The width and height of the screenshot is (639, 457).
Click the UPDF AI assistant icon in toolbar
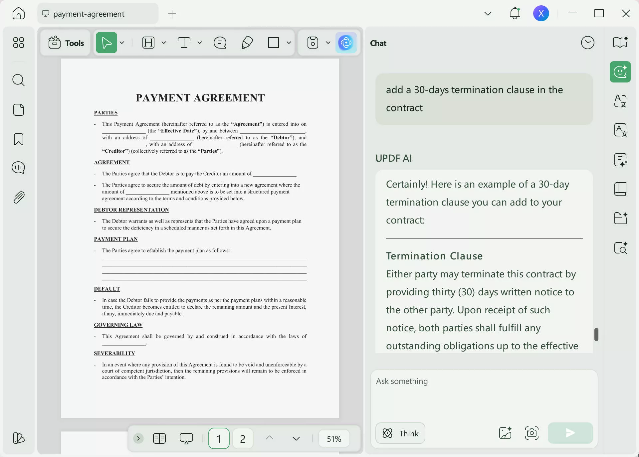[x=346, y=43]
